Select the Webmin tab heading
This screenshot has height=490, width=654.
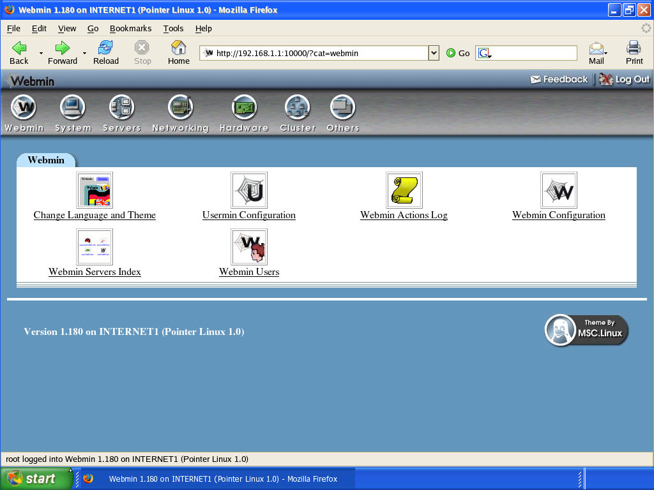point(46,160)
